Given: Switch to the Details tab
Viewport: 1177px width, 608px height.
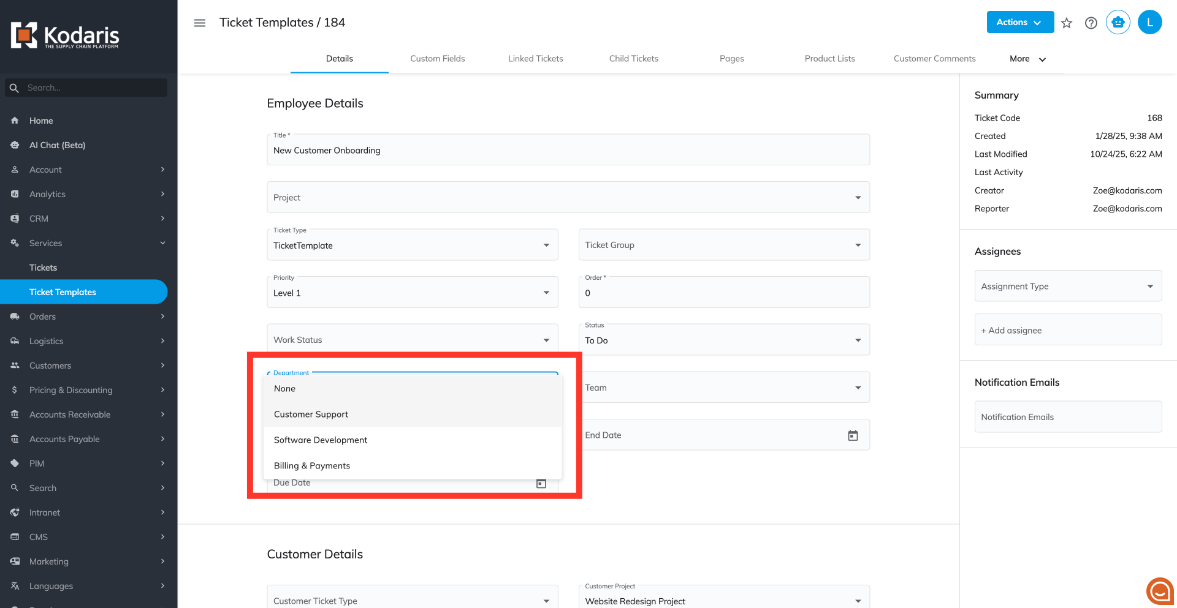Looking at the screenshot, I should click(340, 59).
